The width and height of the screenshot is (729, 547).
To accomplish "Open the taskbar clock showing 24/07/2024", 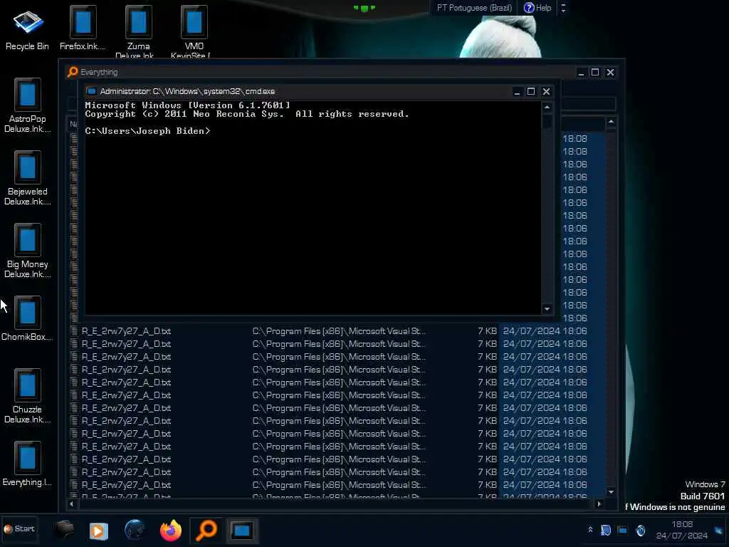I will tap(681, 530).
